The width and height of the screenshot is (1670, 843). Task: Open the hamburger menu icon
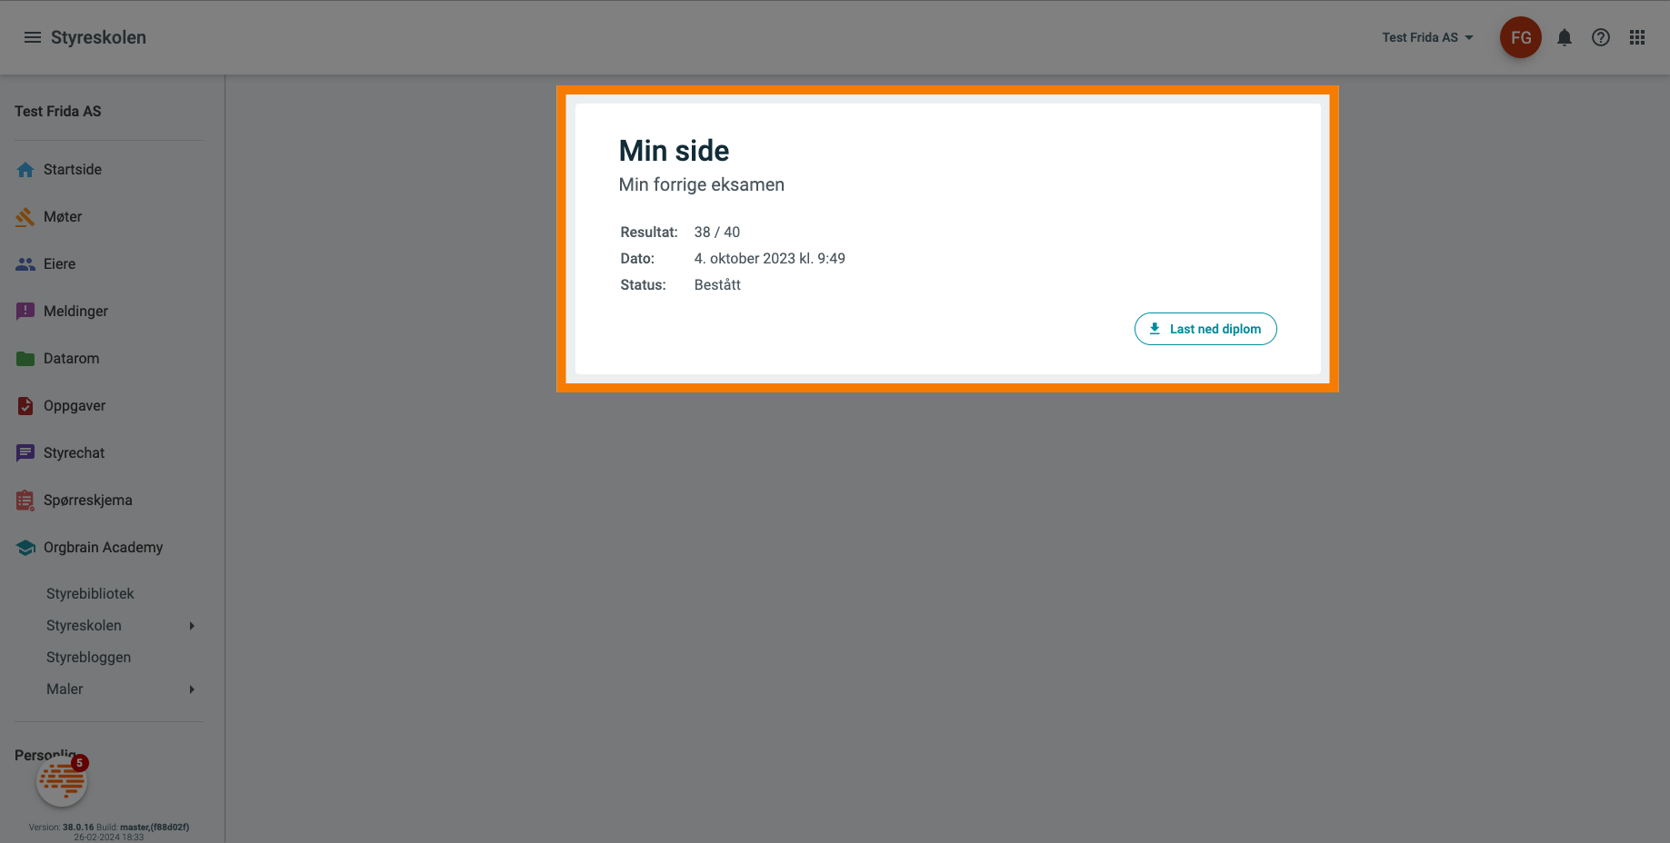[x=33, y=37]
